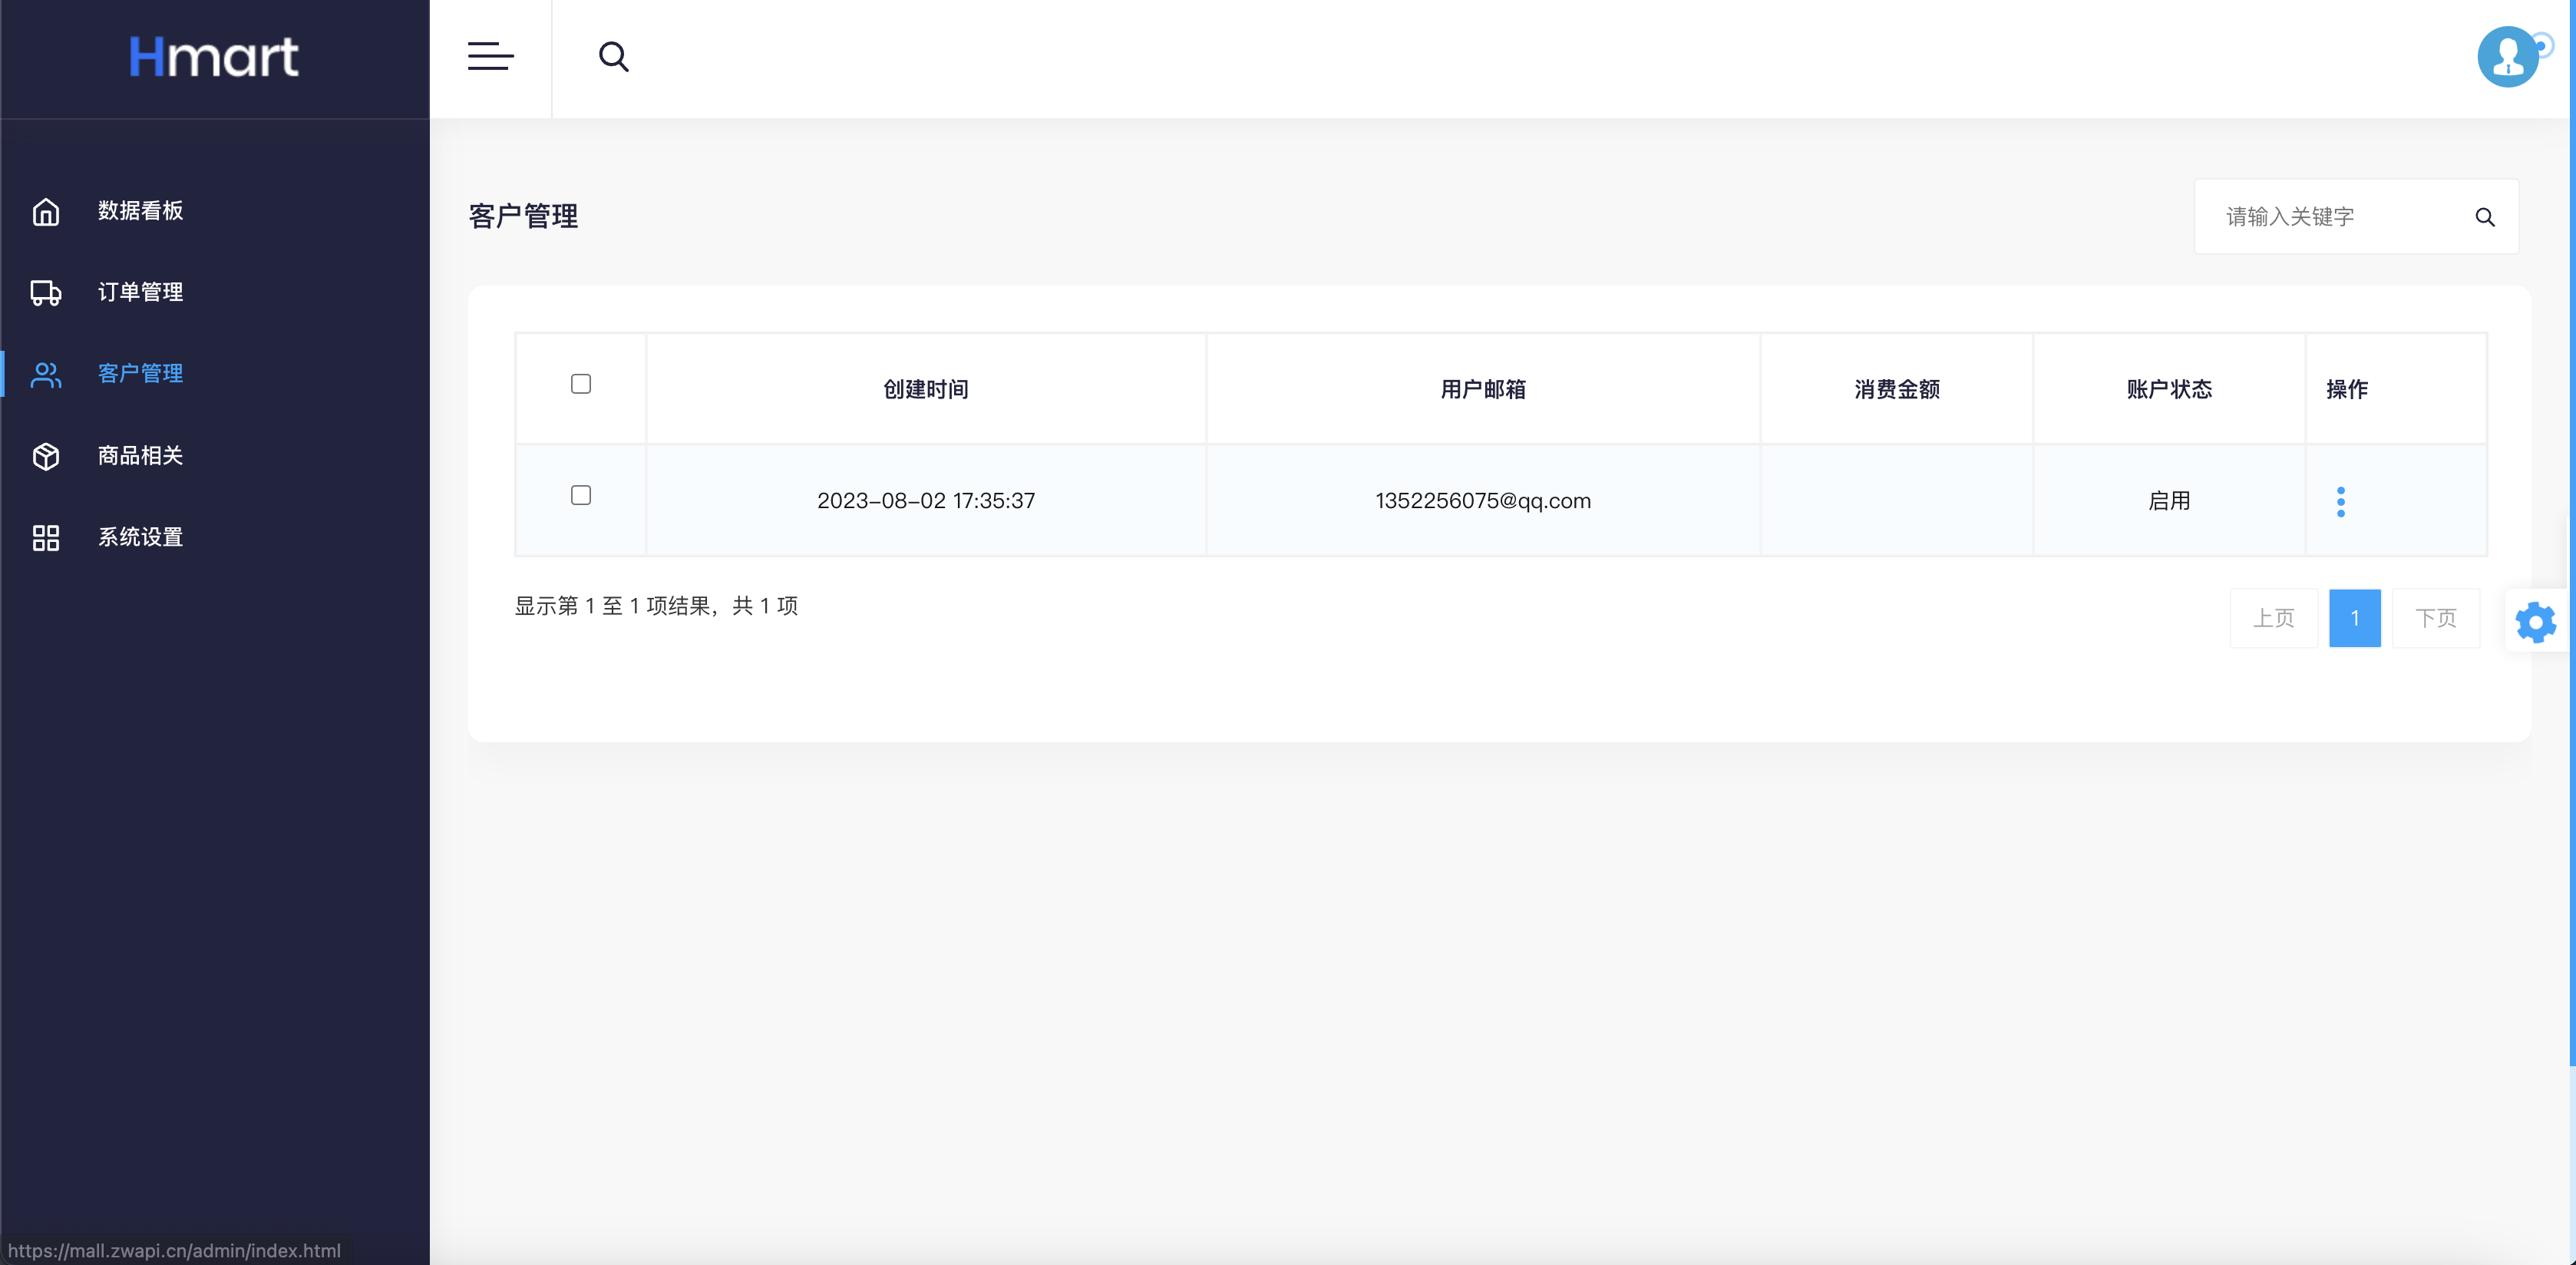Click the top bar search magnifier icon
This screenshot has width=2576, height=1265.
point(614,57)
